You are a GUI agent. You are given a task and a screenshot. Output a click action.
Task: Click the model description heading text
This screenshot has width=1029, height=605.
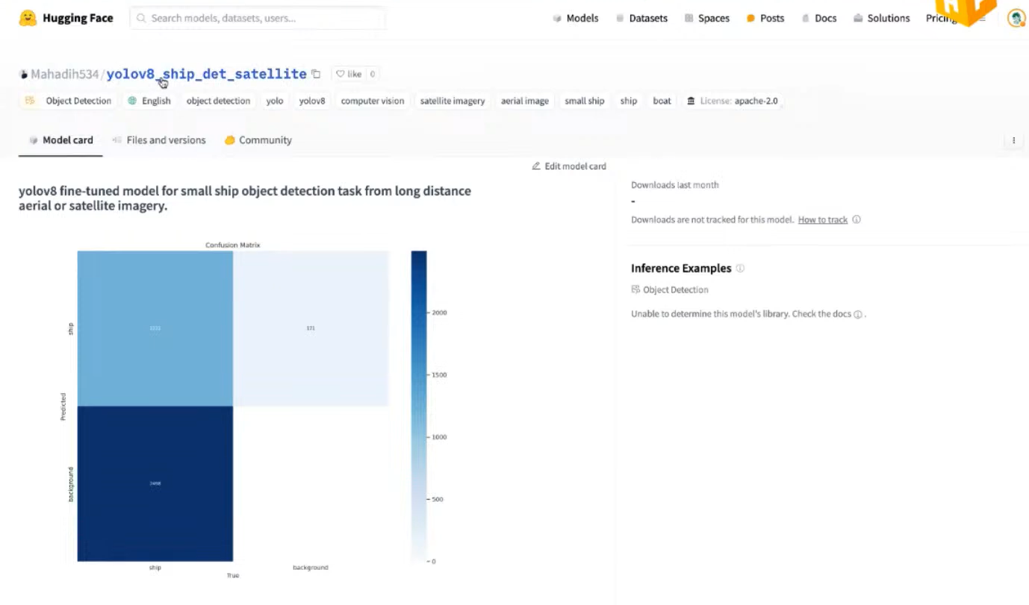[x=245, y=198]
